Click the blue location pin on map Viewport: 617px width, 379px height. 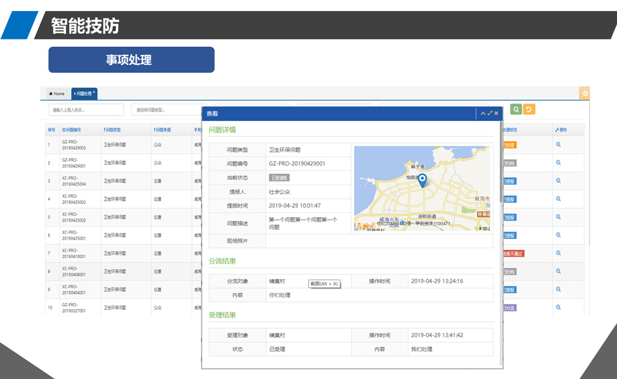422,180
